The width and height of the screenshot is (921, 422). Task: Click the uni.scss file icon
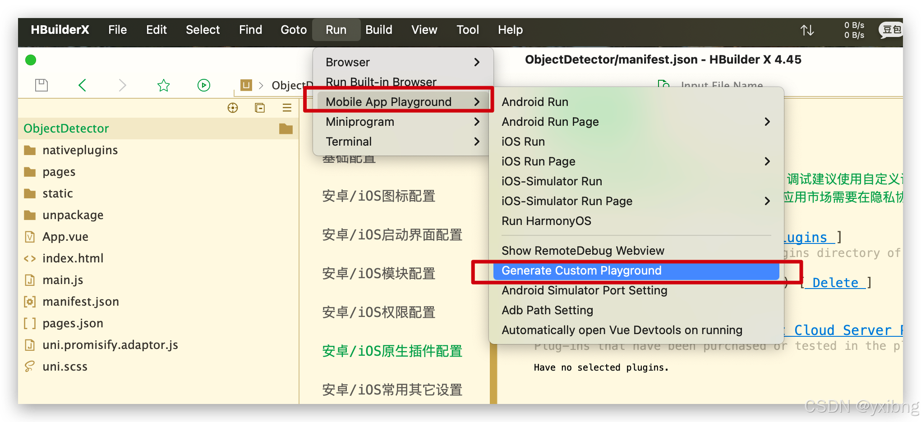[30, 367]
